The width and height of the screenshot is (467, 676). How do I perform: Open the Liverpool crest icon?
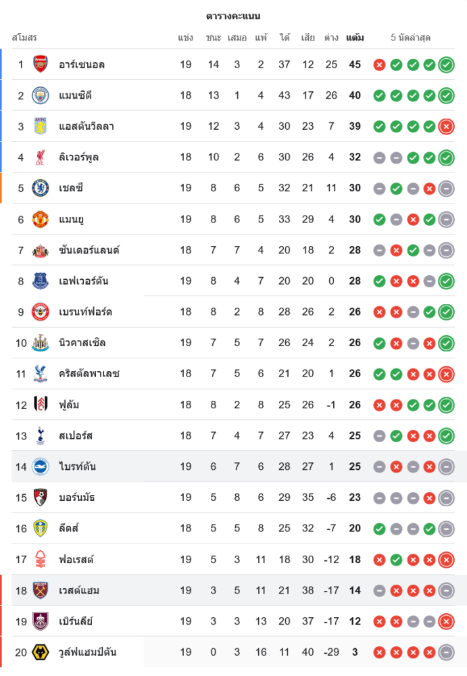[x=41, y=158]
